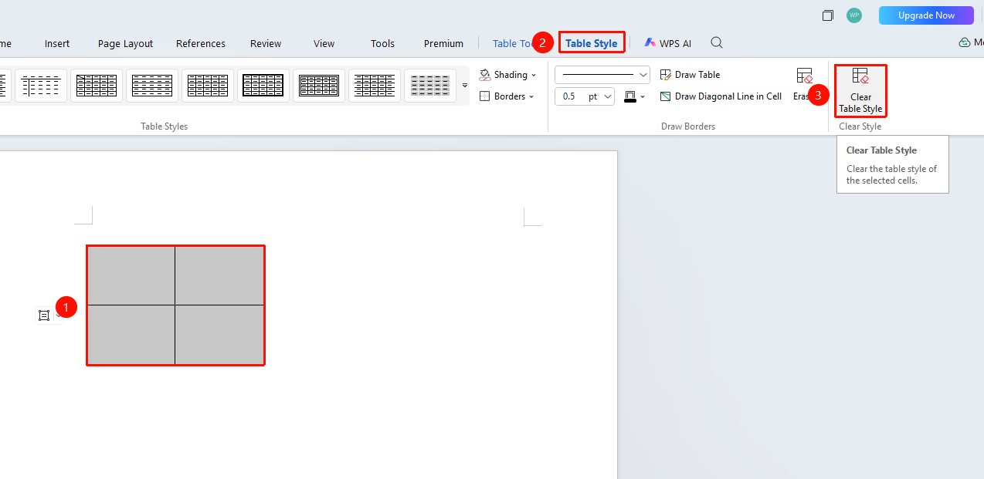Viewport: 984px width, 479px height.
Task: Select the Draw Table tool
Action: tap(690, 75)
